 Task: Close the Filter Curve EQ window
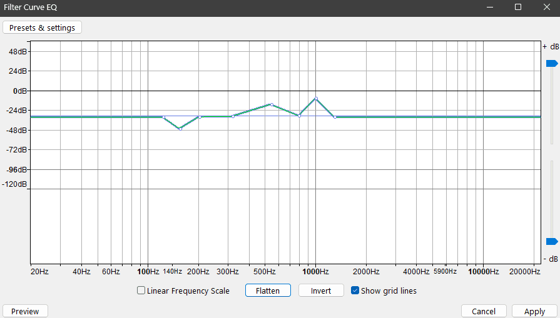tap(546, 7)
